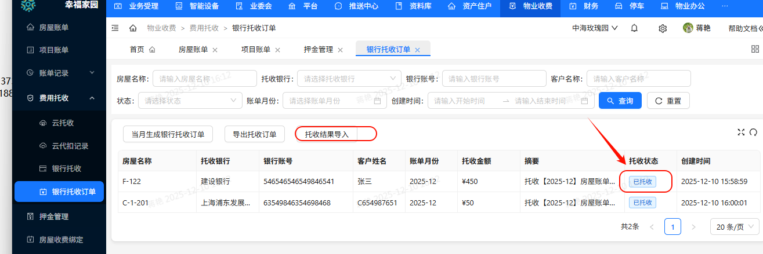Toggle fullscreen table view icon
The image size is (763, 254).
click(741, 132)
